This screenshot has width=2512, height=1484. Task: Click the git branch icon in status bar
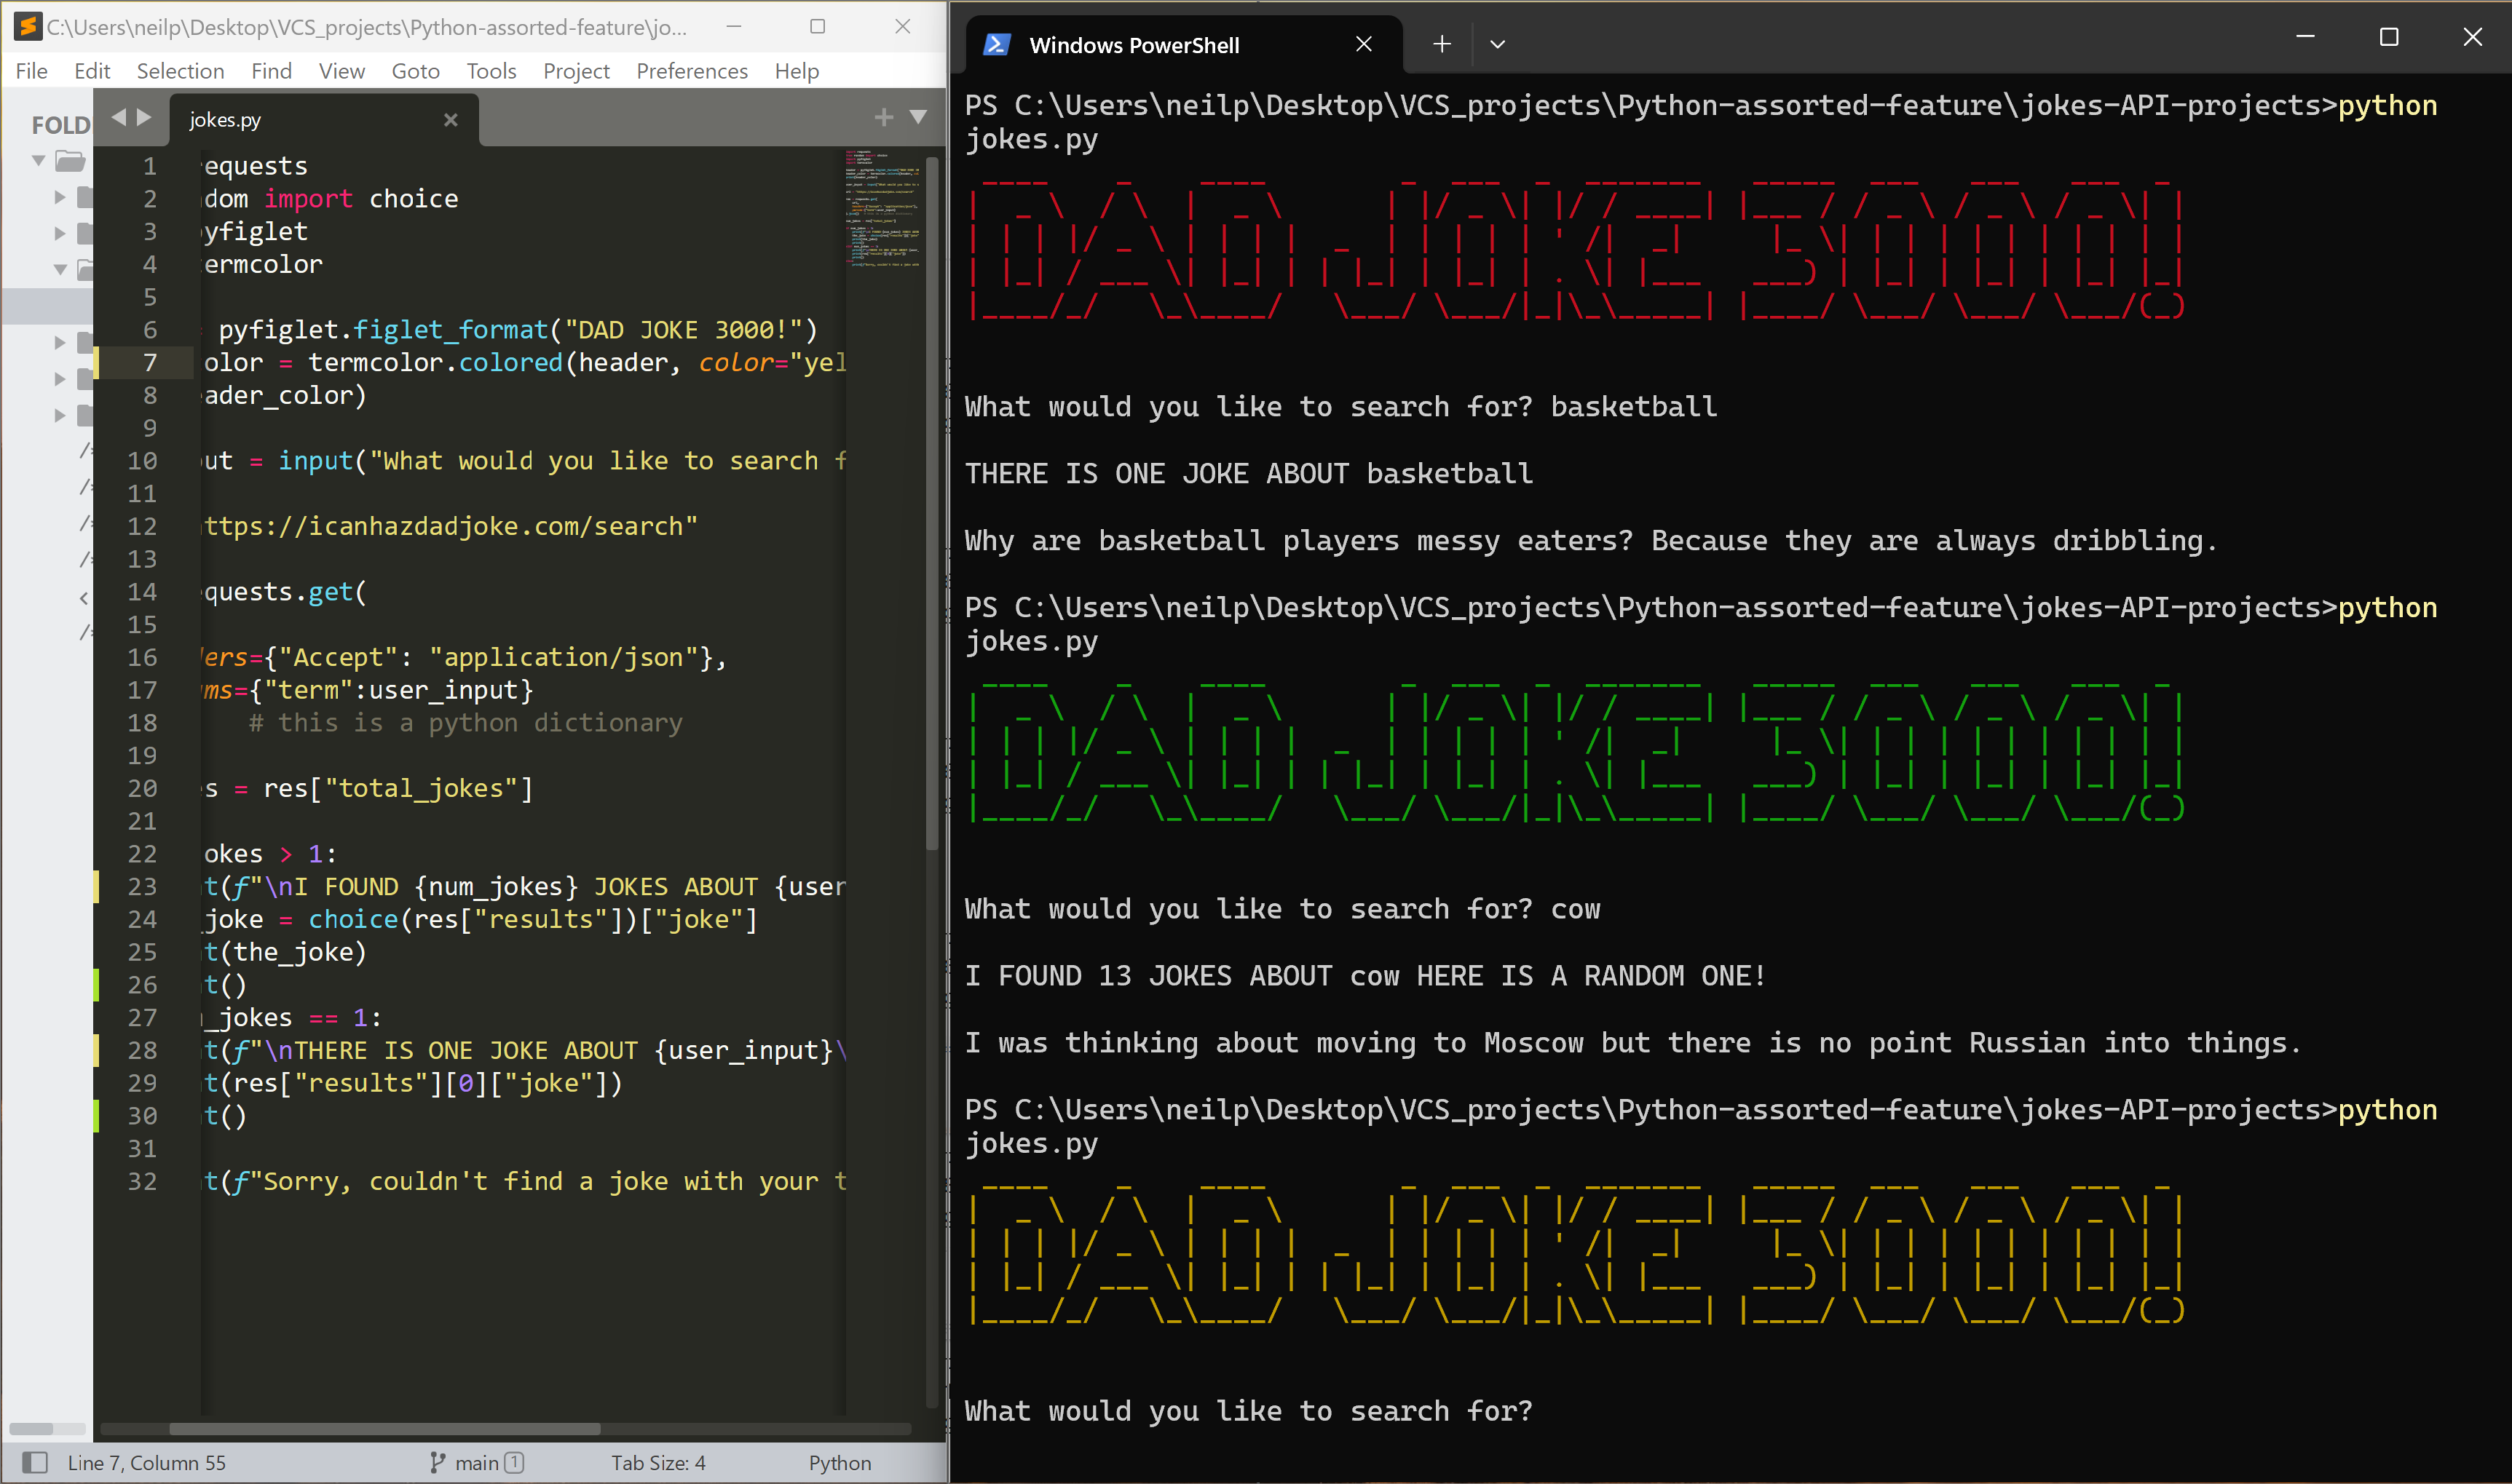(x=437, y=1463)
